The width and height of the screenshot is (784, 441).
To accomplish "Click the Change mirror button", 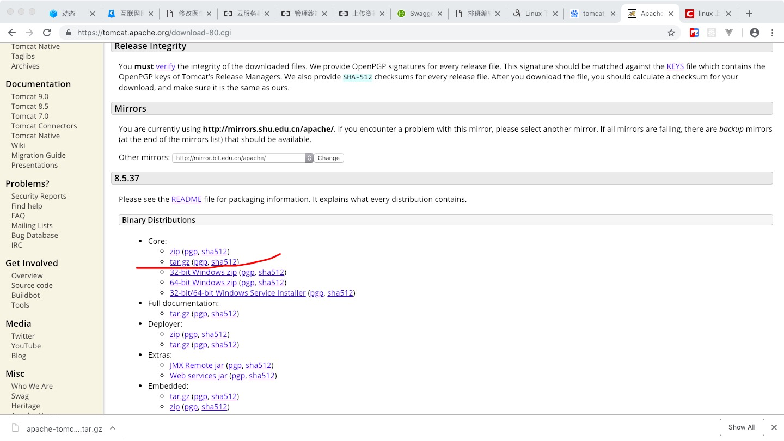I will tap(329, 158).
